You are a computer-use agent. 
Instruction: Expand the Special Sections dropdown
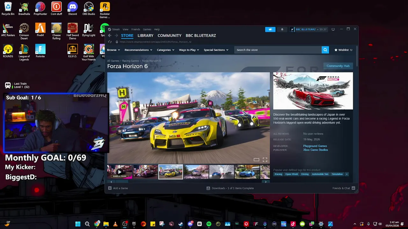(216, 50)
